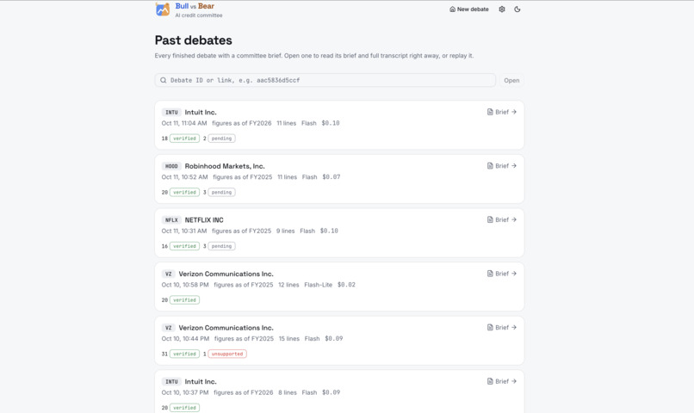Select NETFLIX INC title

click(x=204, y=220)
